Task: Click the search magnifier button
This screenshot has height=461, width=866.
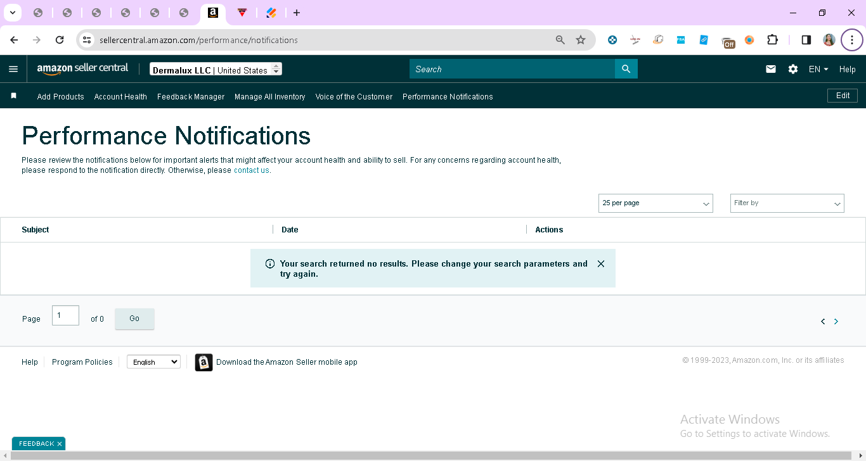Action: (x=626, y=69)
